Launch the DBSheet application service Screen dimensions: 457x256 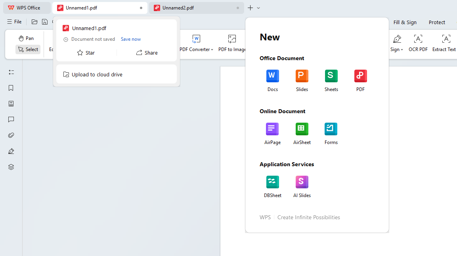(x=273, y=187)
